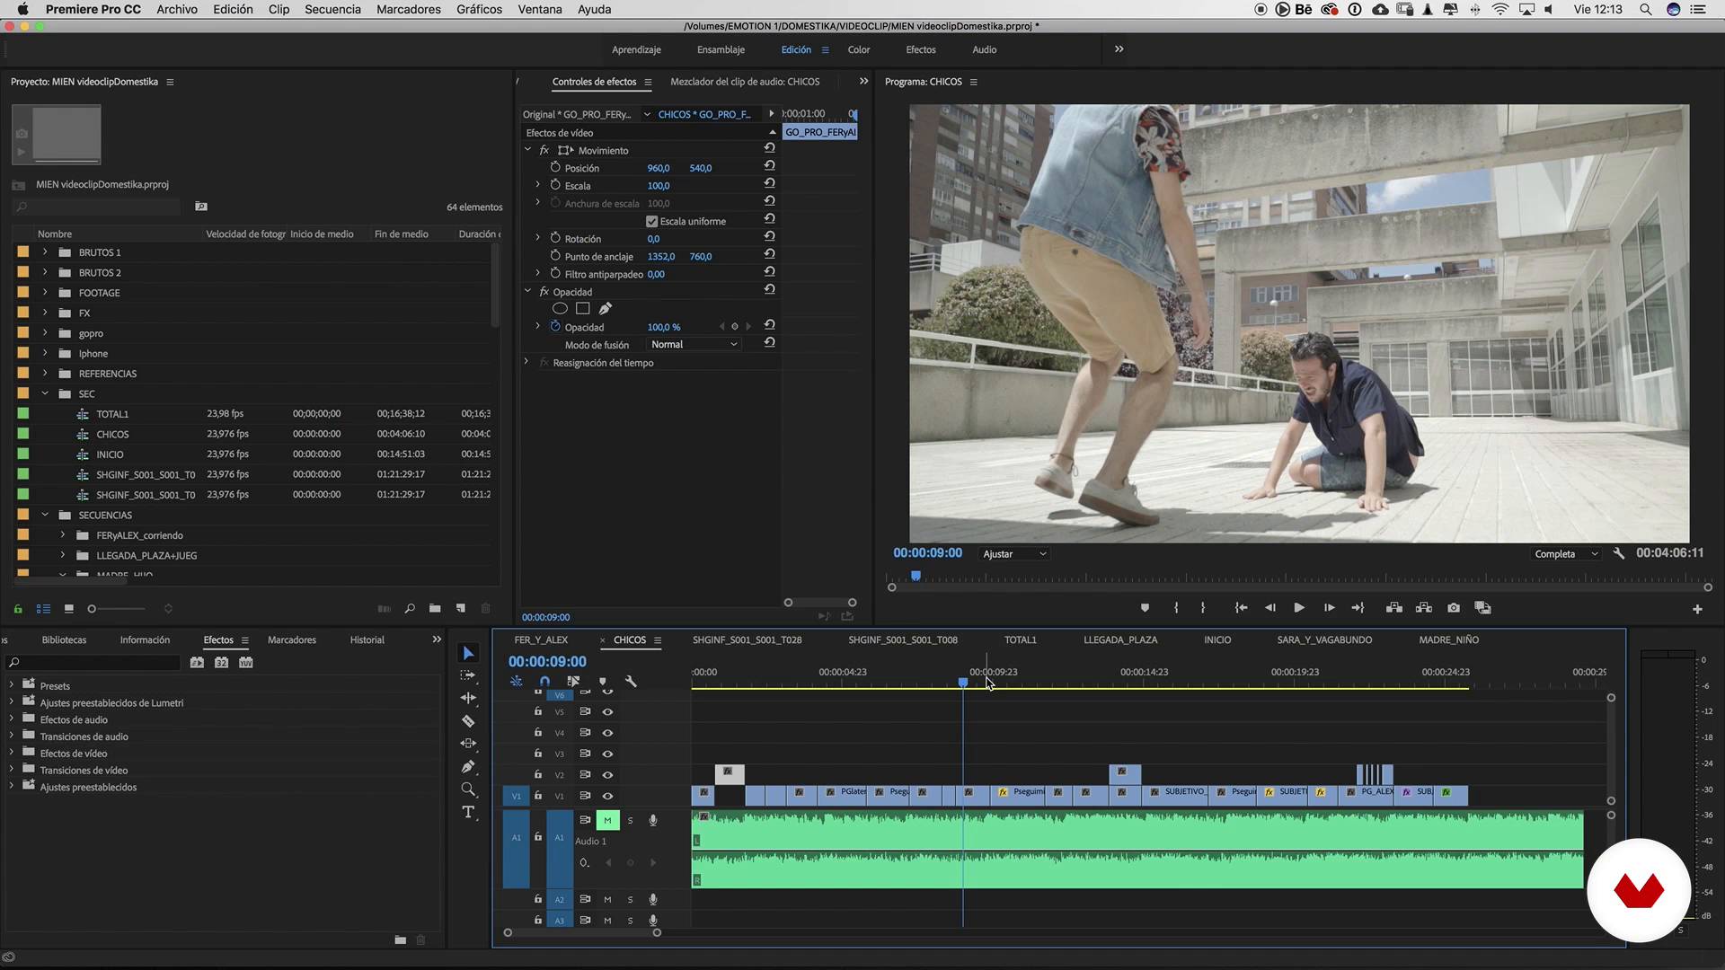Expand the FOOTAGE bin
The image size is (1725, 970).
coord(44,293)
